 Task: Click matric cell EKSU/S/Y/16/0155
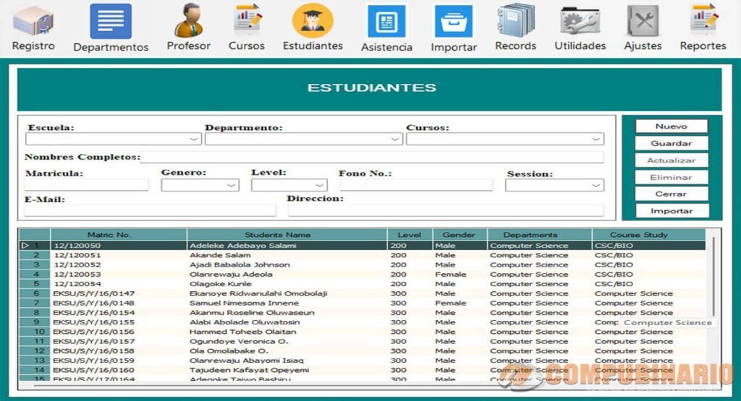tap(119, 322)
